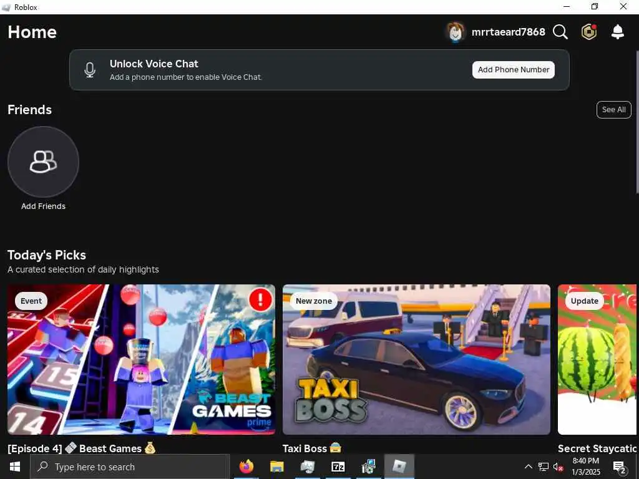The width and height of the screenshot is (639, 479).
Task: Open the Action Center notifications icon
Action: [620, 467]
